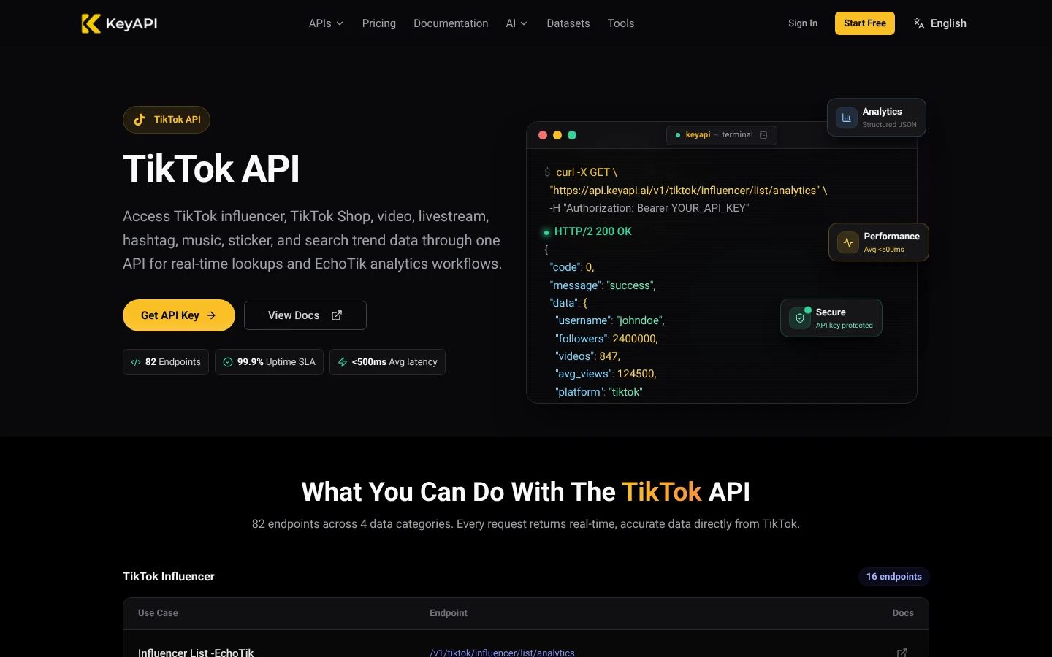Screen dimensions: 1052x657
Task: Click the green terminal window dot
Action: (572, 135)
